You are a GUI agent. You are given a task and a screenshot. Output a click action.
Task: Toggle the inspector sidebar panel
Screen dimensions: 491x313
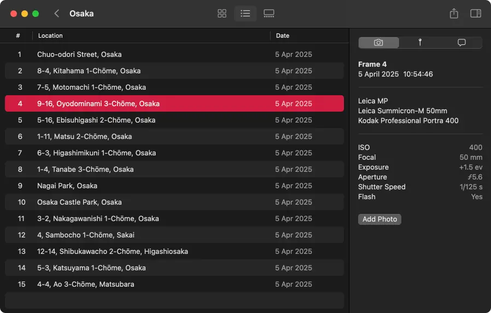tap(476, 14)
